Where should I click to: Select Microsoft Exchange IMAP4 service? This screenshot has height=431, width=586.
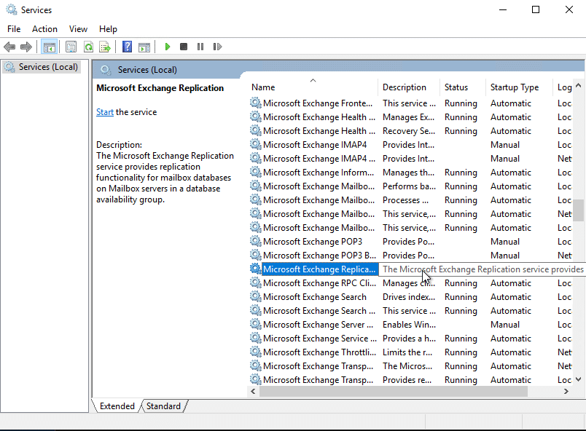[315, 144]
